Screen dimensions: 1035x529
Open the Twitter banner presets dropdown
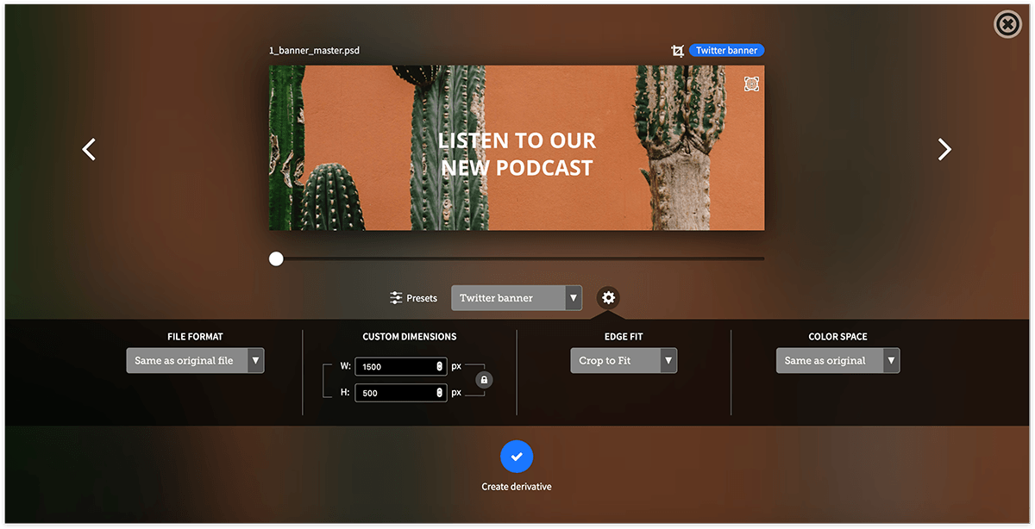click(517, 298)
